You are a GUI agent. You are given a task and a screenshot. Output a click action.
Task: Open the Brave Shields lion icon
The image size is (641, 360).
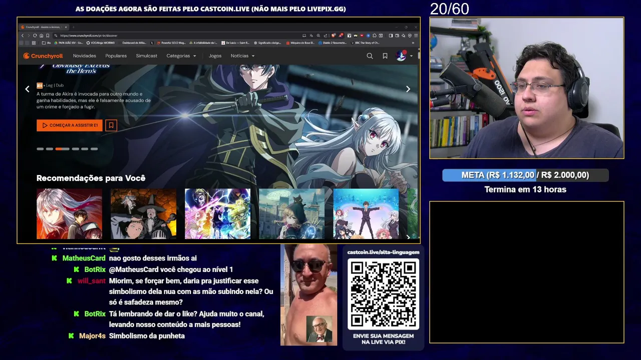tap(334, 35)
